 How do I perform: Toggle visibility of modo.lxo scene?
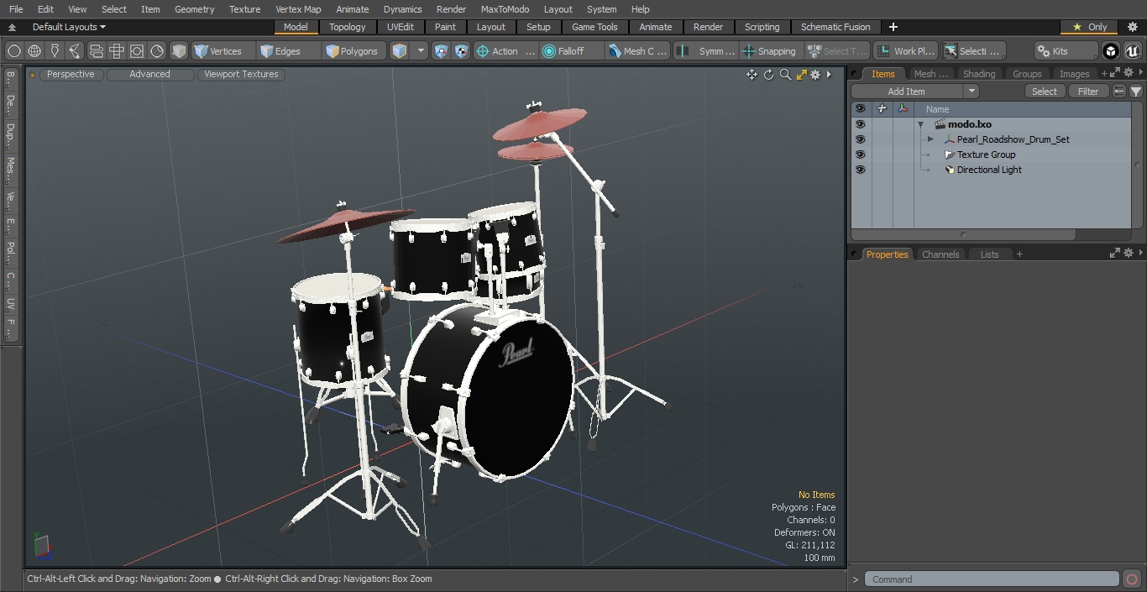(x=860, y=124)
